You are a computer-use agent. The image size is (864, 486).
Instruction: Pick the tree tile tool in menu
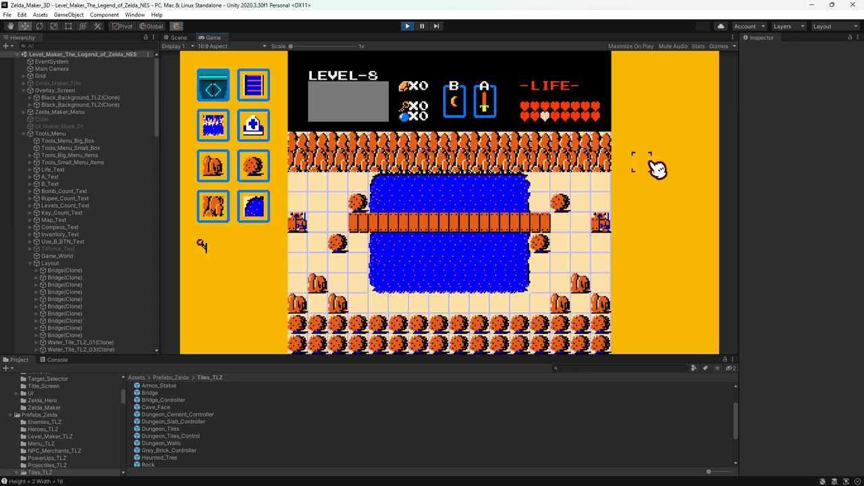coord(213,166)
